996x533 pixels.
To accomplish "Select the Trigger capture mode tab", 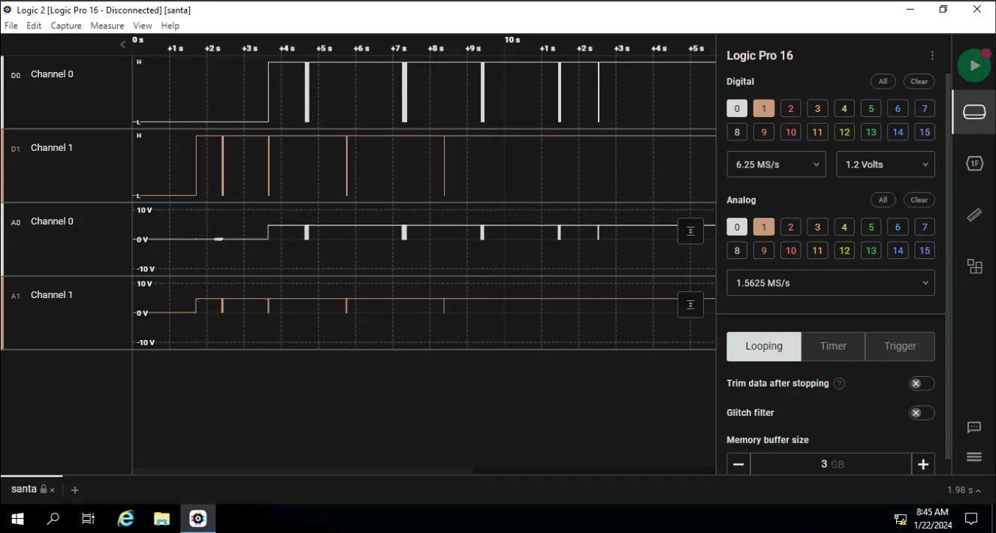I will [900, 346].
